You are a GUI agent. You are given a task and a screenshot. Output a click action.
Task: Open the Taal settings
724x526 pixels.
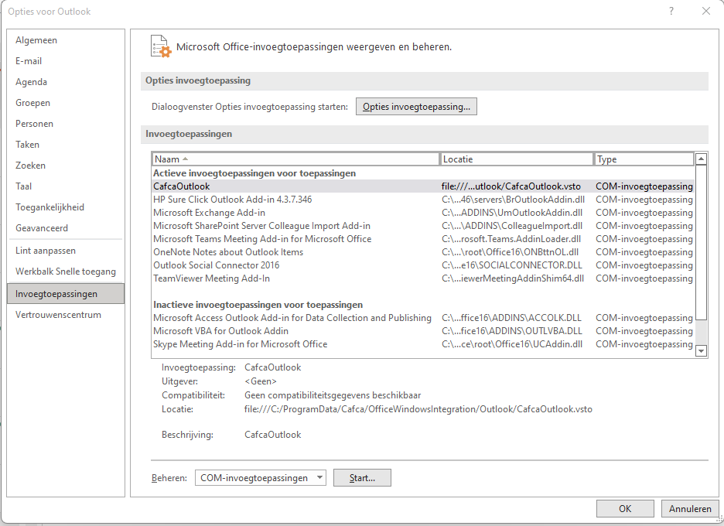[66, 186]
